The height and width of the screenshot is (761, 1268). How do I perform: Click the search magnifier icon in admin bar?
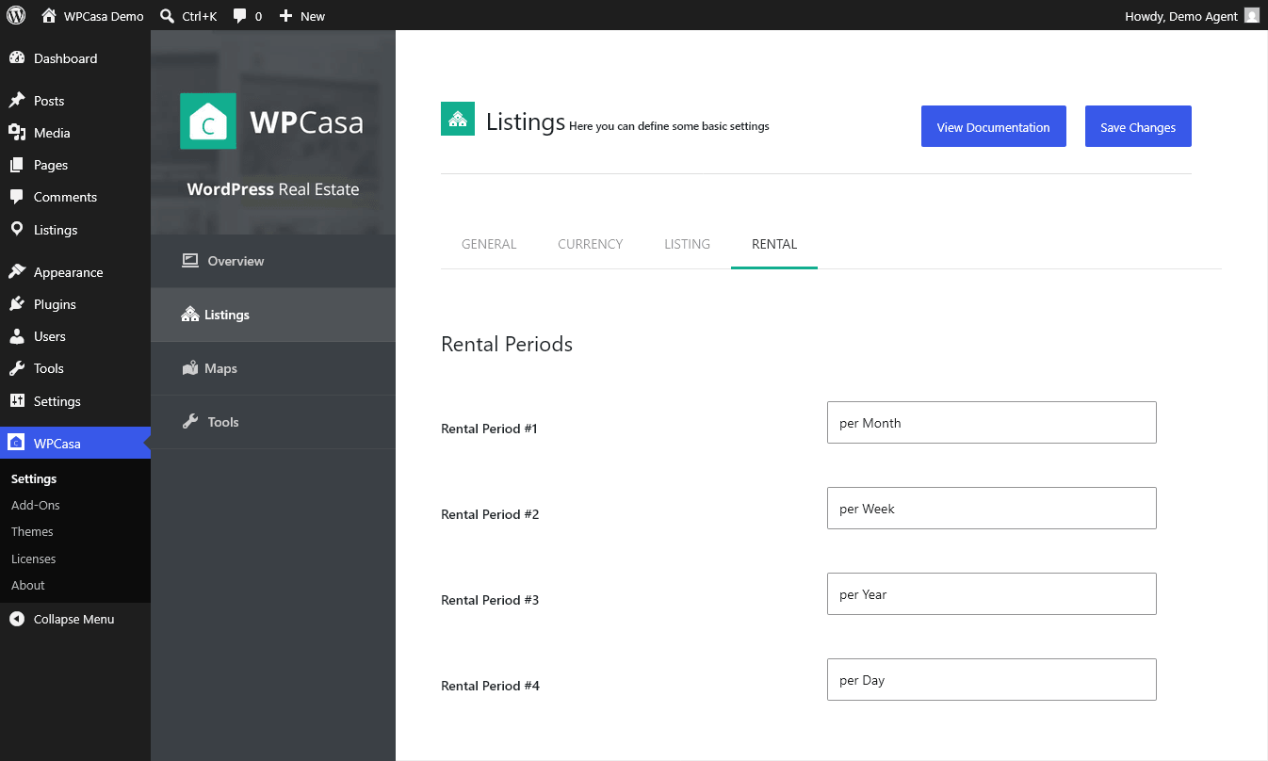click(x=168, y=15)
